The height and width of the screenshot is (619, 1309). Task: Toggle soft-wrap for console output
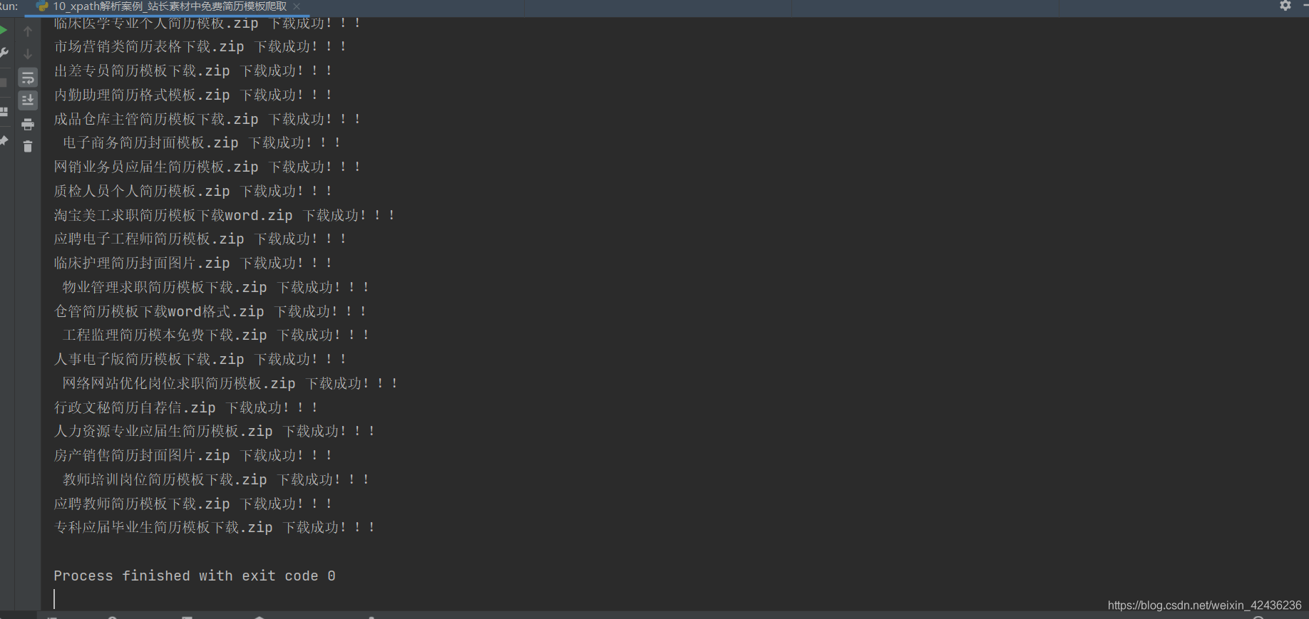click(x=28, y=78)
